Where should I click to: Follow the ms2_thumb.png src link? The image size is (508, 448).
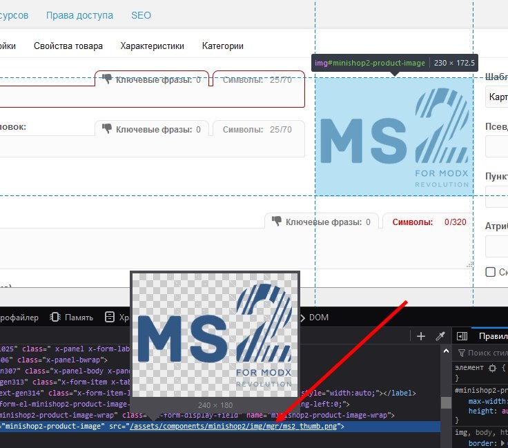coord(233,426)
